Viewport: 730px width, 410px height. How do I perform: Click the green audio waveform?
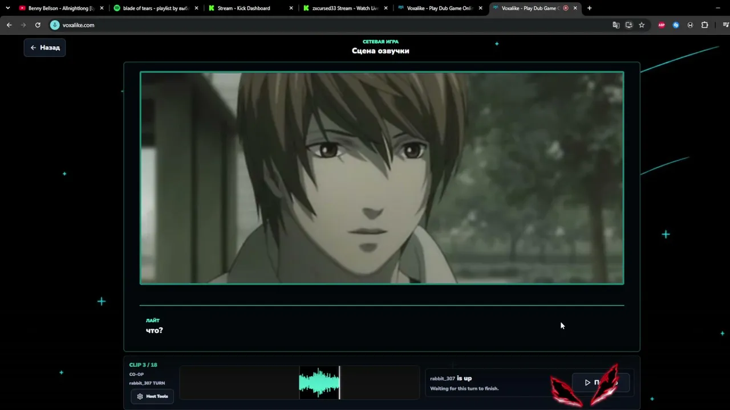pyautogui.click(x=319, y=383)
